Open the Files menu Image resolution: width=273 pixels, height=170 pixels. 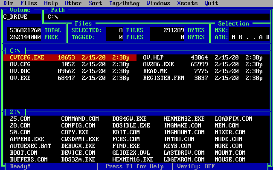(29, 3)
